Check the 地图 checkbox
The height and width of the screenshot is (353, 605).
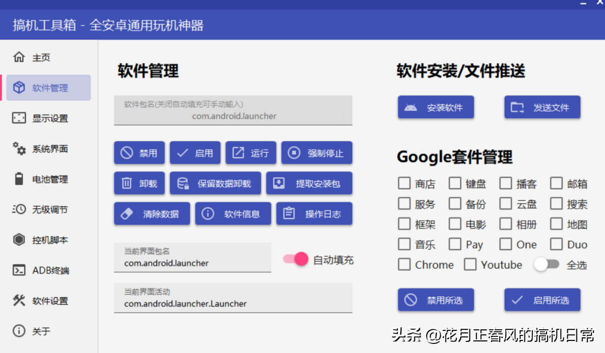556,223
